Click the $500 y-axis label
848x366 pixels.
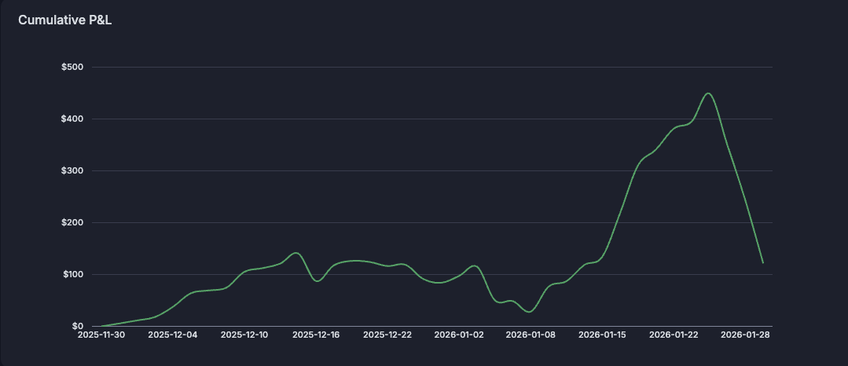coord(72,67)
